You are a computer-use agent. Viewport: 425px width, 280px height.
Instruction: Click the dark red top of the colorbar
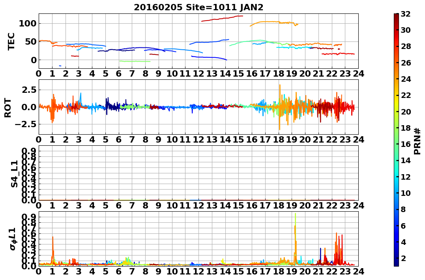tap(396, 16)
